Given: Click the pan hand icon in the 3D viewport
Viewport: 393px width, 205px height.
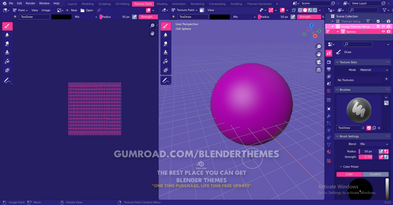Looking at the screenshot, I should (x=319, y=54).
